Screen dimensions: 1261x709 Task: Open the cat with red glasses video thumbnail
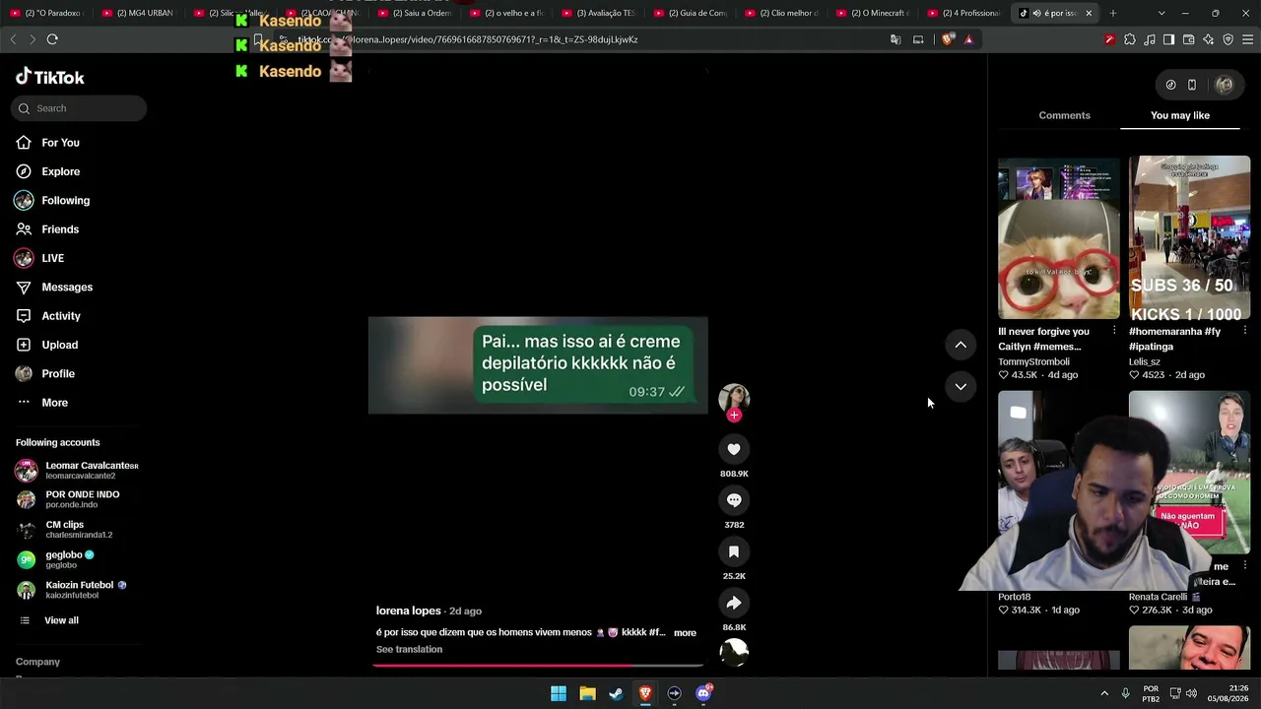tap(1059, 238)
